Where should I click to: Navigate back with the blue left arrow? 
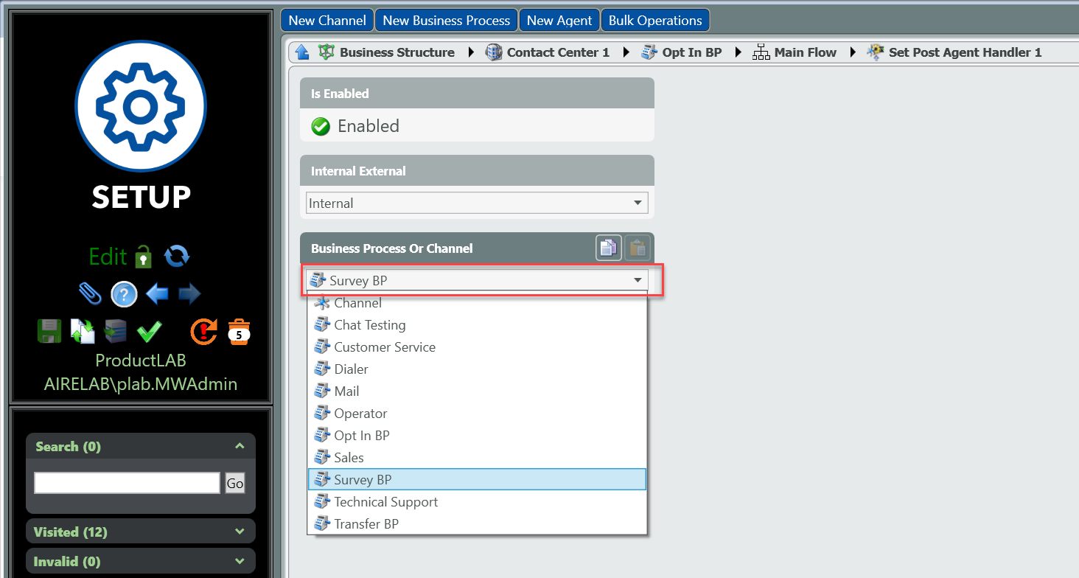[157, 295]
